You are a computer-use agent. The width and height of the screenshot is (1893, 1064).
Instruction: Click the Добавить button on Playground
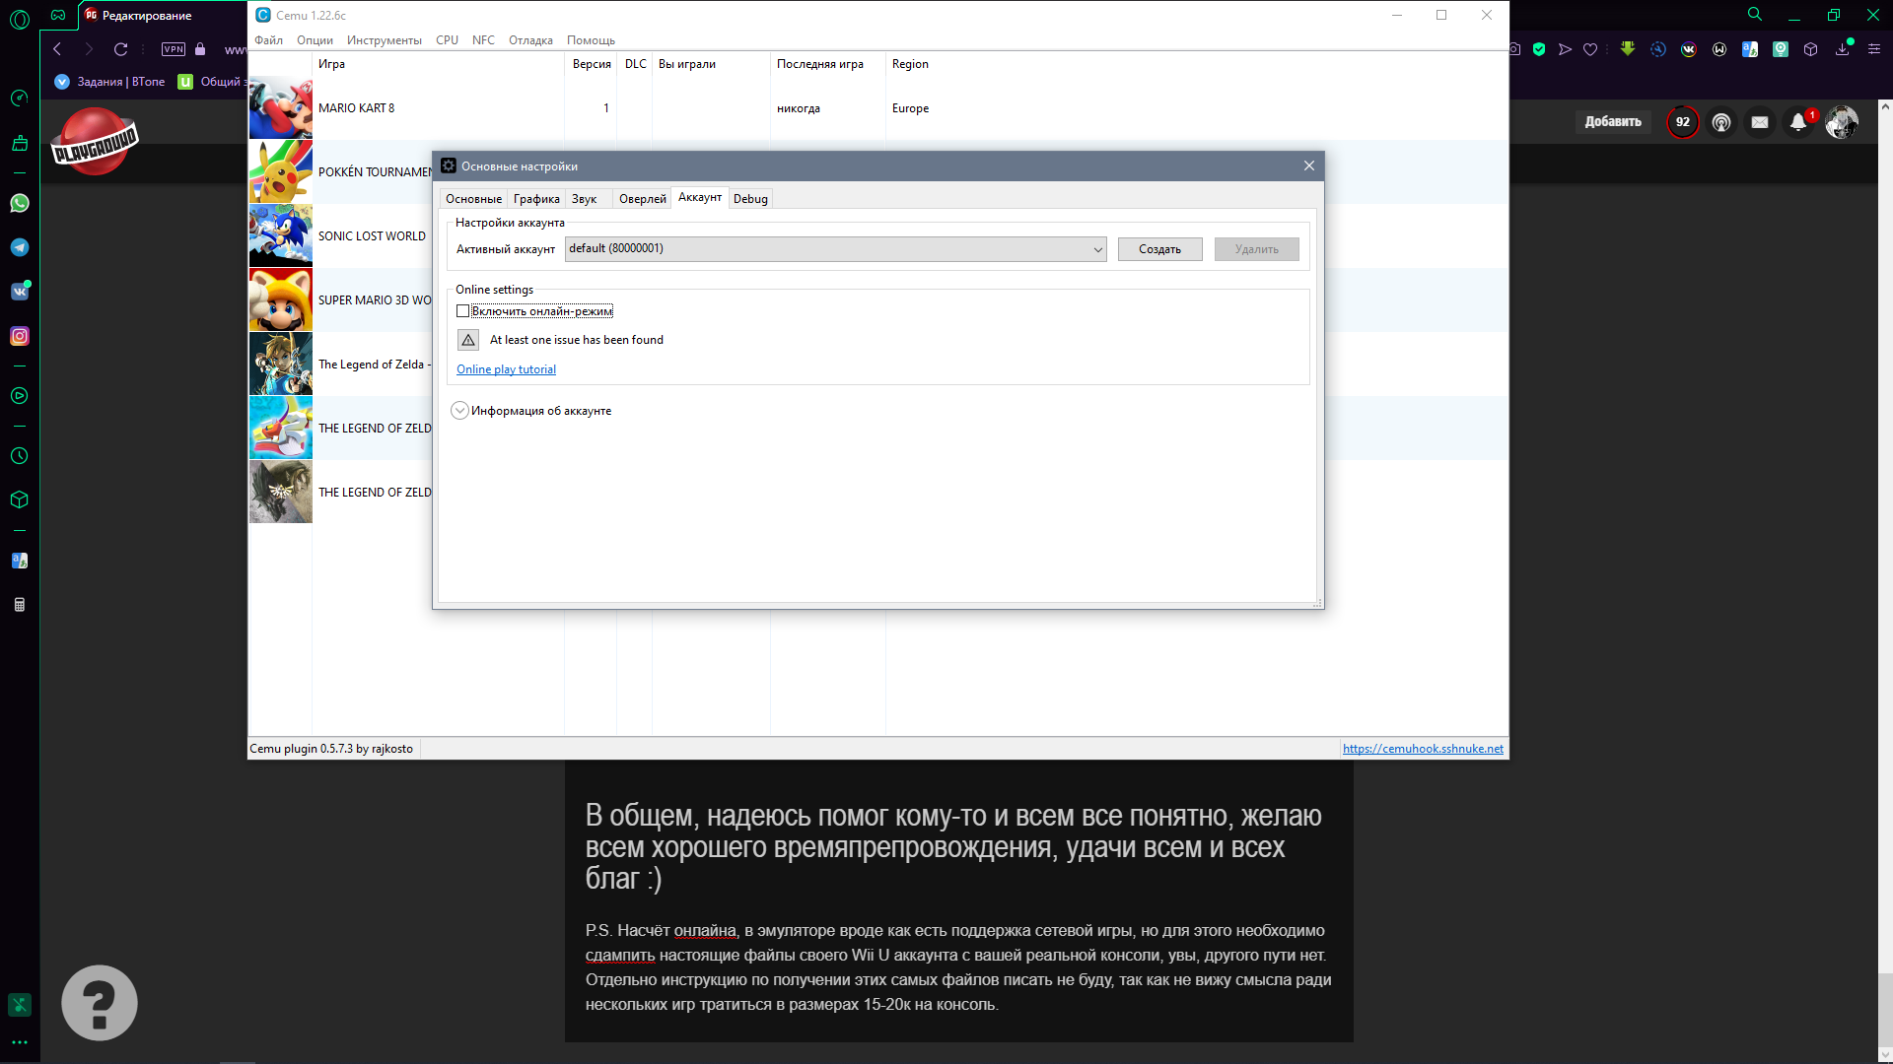[x=1613, y=122]
